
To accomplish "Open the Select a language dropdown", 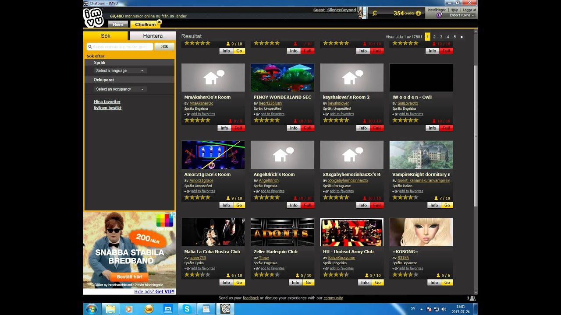I will tap(120, 71).
